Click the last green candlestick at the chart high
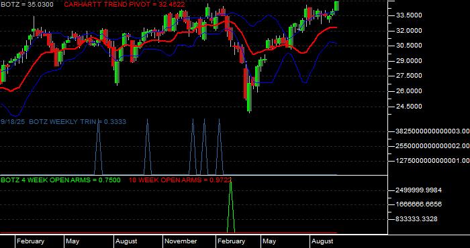Image resolution: width=470 pixels, height=248 pixels. [x=336, y=5]
